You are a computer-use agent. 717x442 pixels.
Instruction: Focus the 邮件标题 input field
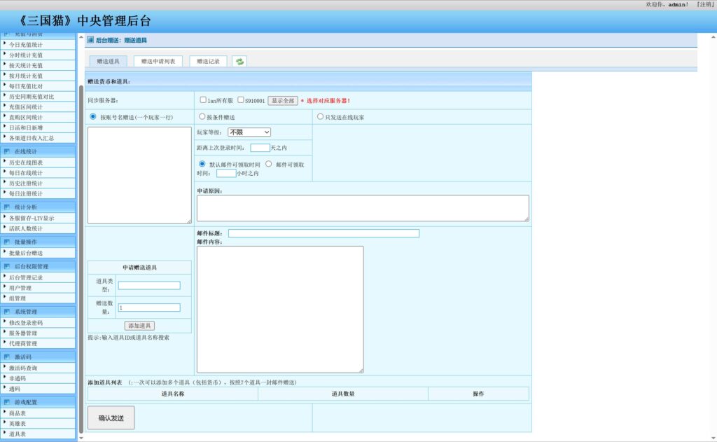(x=323, y=233)
